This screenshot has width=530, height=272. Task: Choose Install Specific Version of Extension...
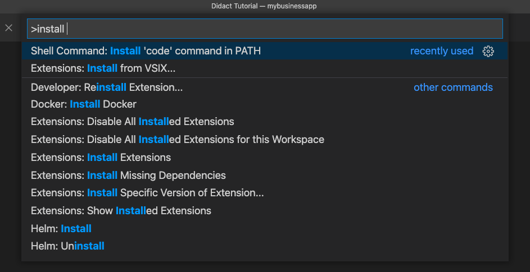[265, 193]
